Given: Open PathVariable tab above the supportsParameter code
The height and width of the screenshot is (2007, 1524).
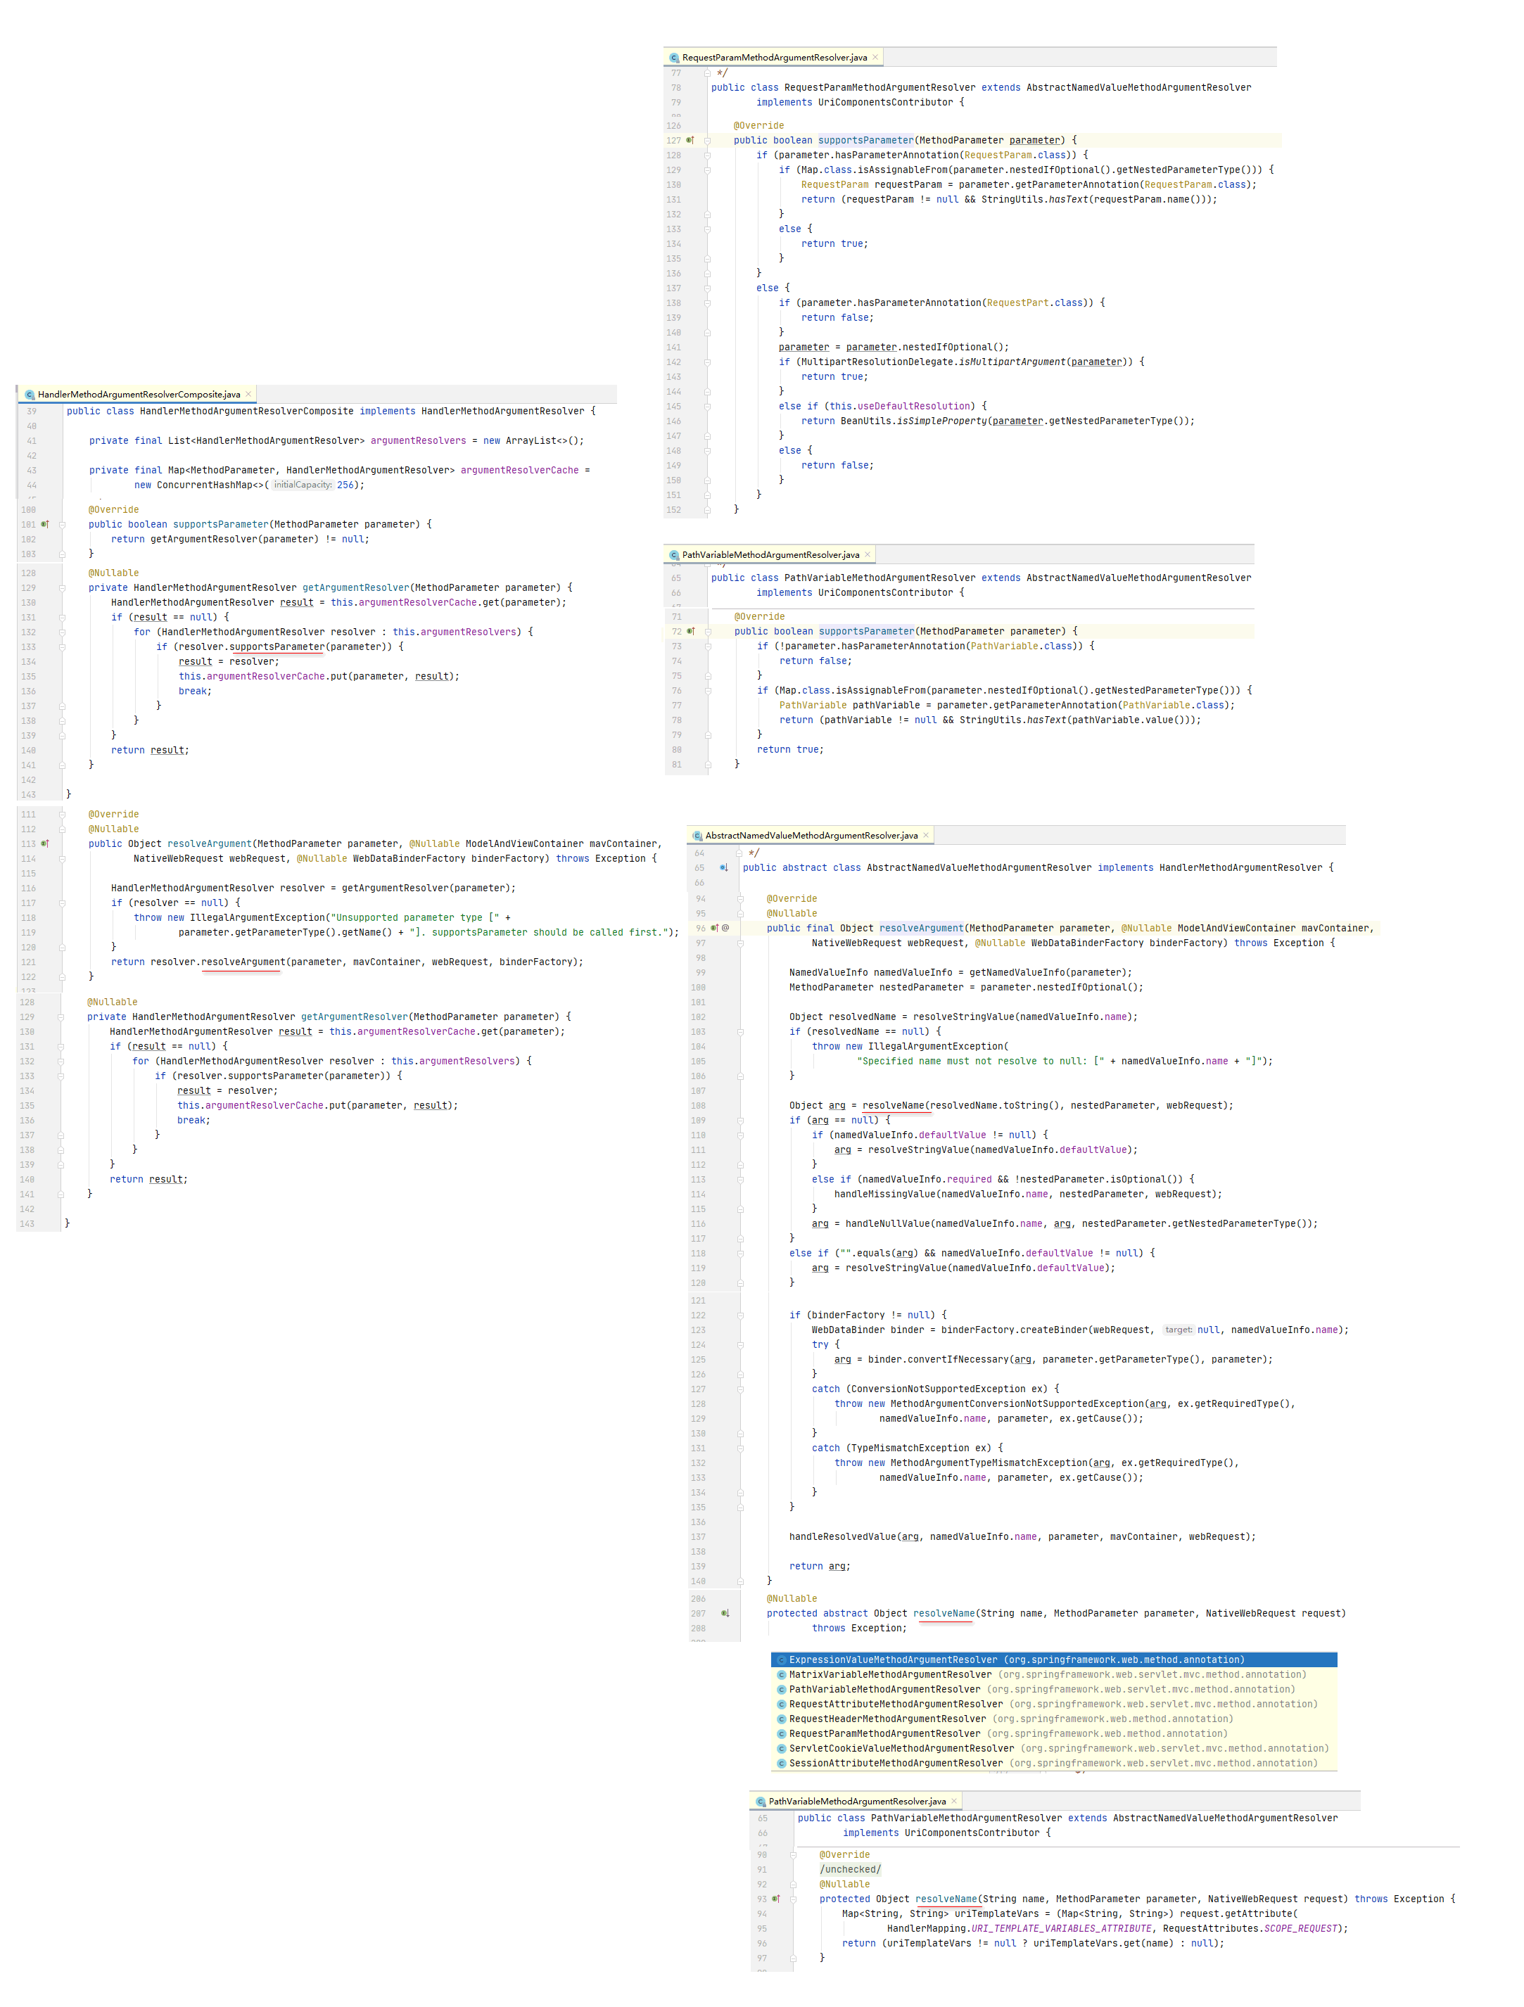Looking at the screenshot, I should 770,554.
